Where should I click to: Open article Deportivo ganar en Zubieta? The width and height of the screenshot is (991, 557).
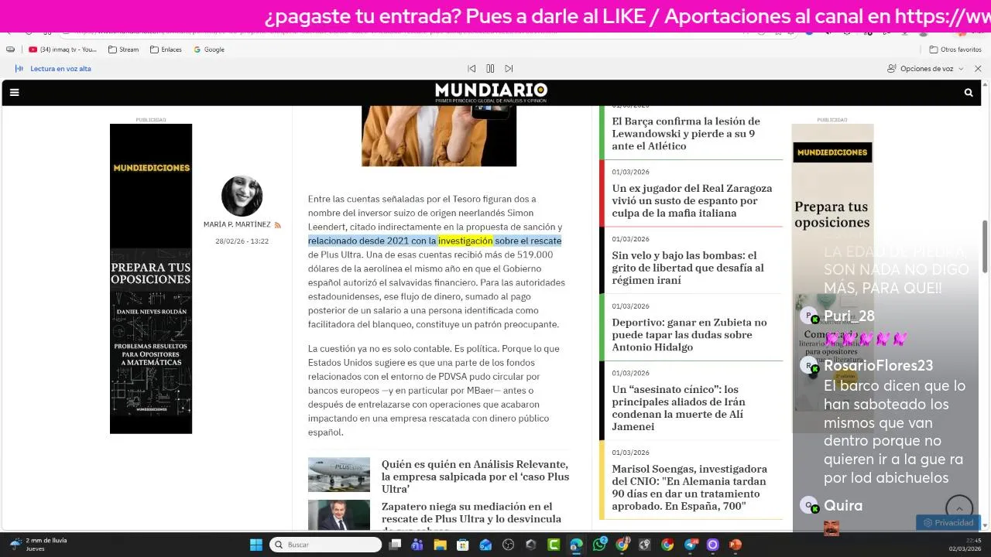click(689, 334)
